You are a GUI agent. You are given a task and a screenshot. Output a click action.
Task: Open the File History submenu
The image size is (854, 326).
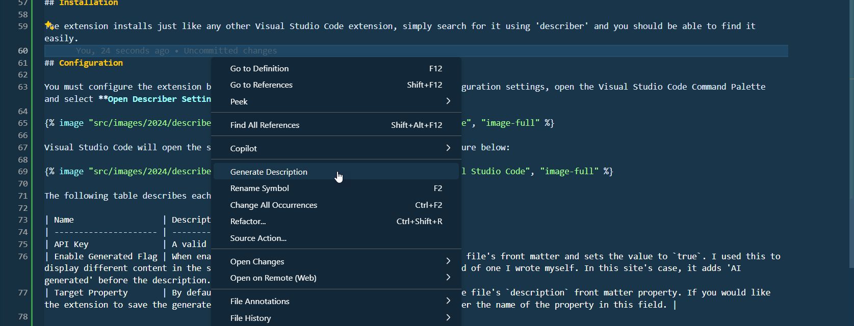point(336,318)
